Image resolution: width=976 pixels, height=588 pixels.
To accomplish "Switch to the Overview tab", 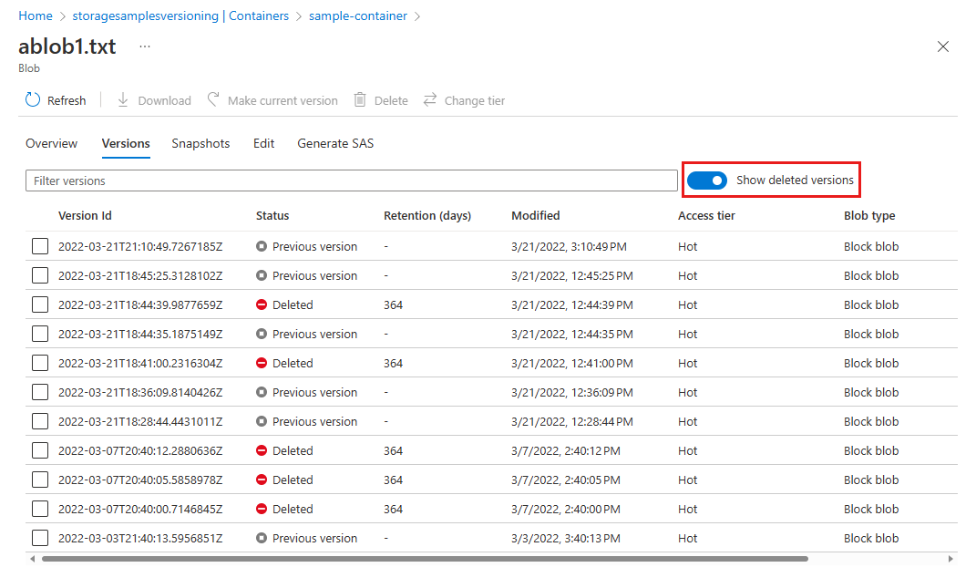I will [51, 143].
